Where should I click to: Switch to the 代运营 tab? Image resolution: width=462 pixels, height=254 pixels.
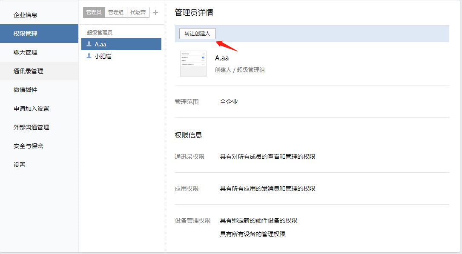tap(138, 12)
